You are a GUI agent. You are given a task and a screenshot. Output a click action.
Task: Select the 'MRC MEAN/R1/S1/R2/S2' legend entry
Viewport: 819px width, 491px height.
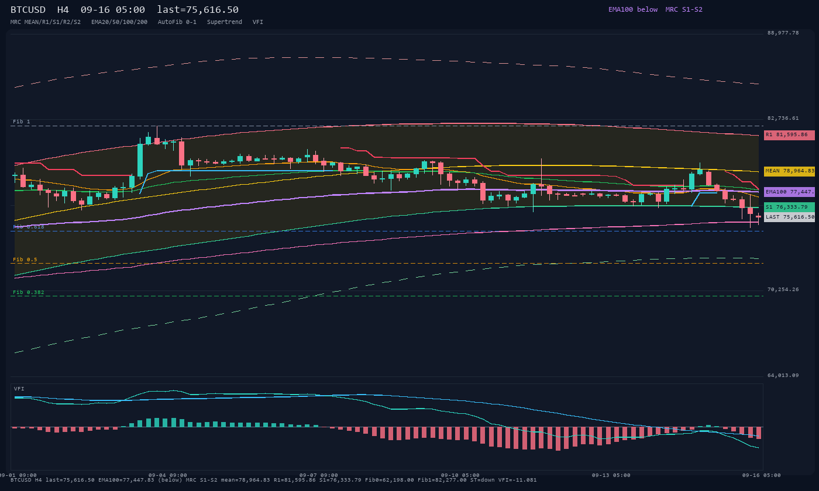click(x=46, y=22)
